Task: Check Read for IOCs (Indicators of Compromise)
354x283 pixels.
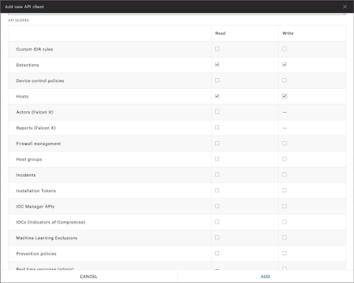Action: pos(217,221)
